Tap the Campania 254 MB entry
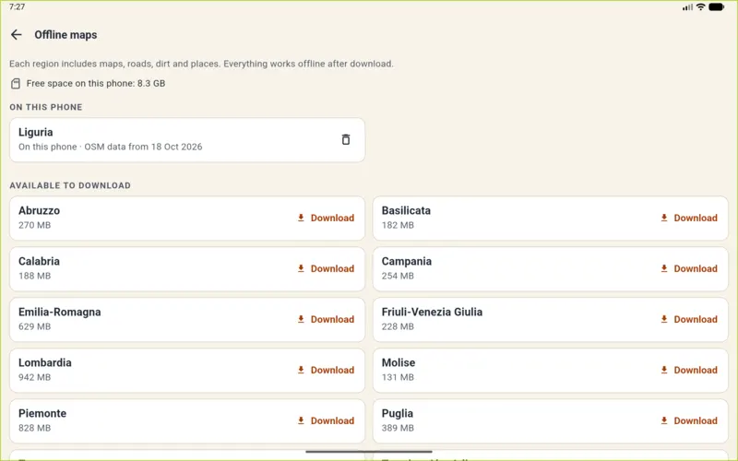The height and width of the screenshot is (461, 738). [550, 268]
